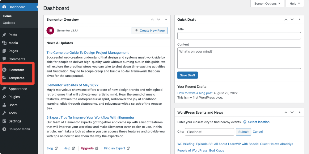The image size is (309, 154).
Task: Open WP Briefing Episode 38 link
Action: click(235, 144)
